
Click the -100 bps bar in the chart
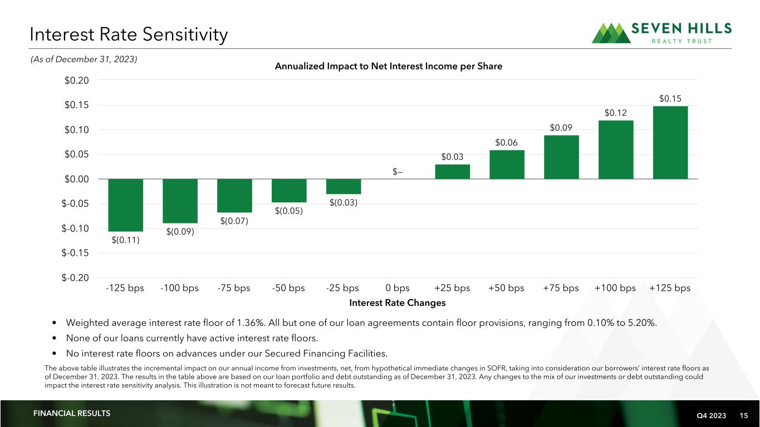[x=180, y=201]
